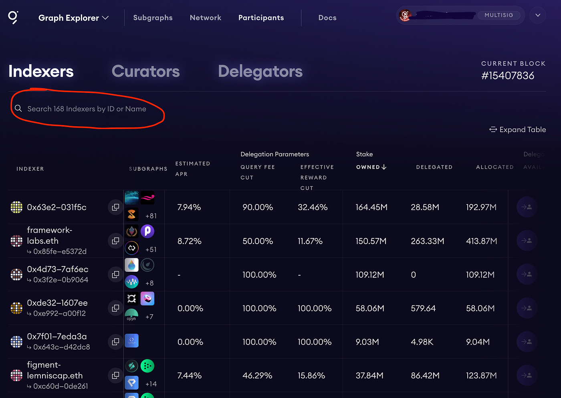
Task: Copy the address of indexer 0x63e2–031f5c
Action: pos(115,207)
